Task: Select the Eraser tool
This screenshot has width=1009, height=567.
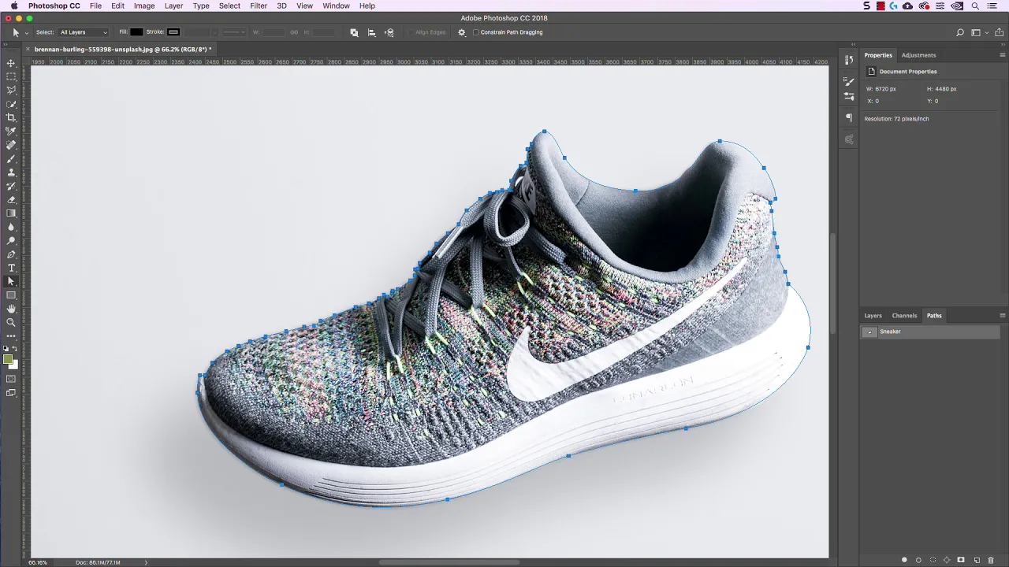Action: pos(11,199)
